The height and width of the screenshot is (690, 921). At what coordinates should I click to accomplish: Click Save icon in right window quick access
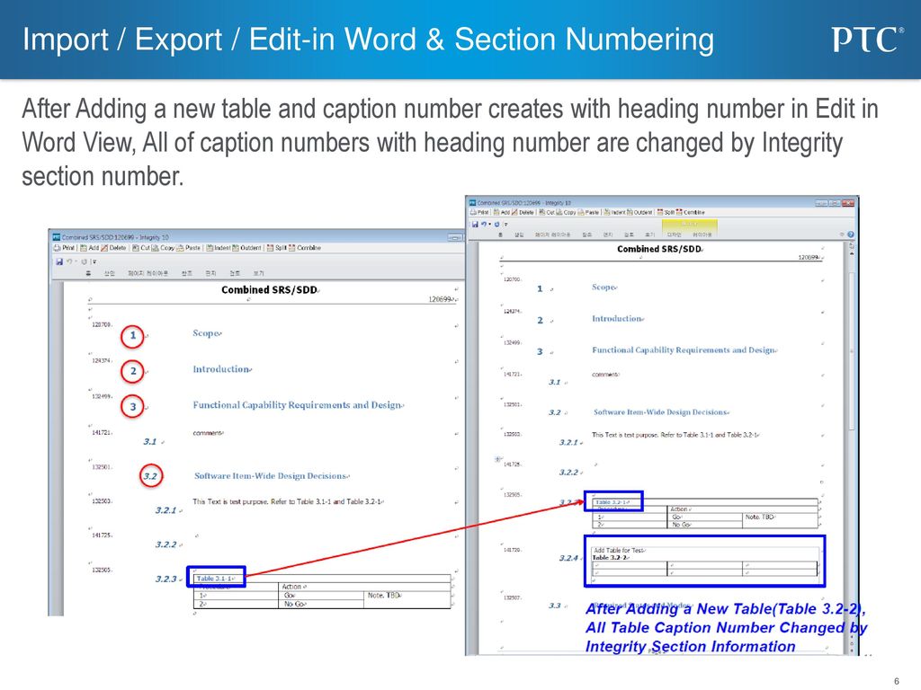(x=475, y=224)
